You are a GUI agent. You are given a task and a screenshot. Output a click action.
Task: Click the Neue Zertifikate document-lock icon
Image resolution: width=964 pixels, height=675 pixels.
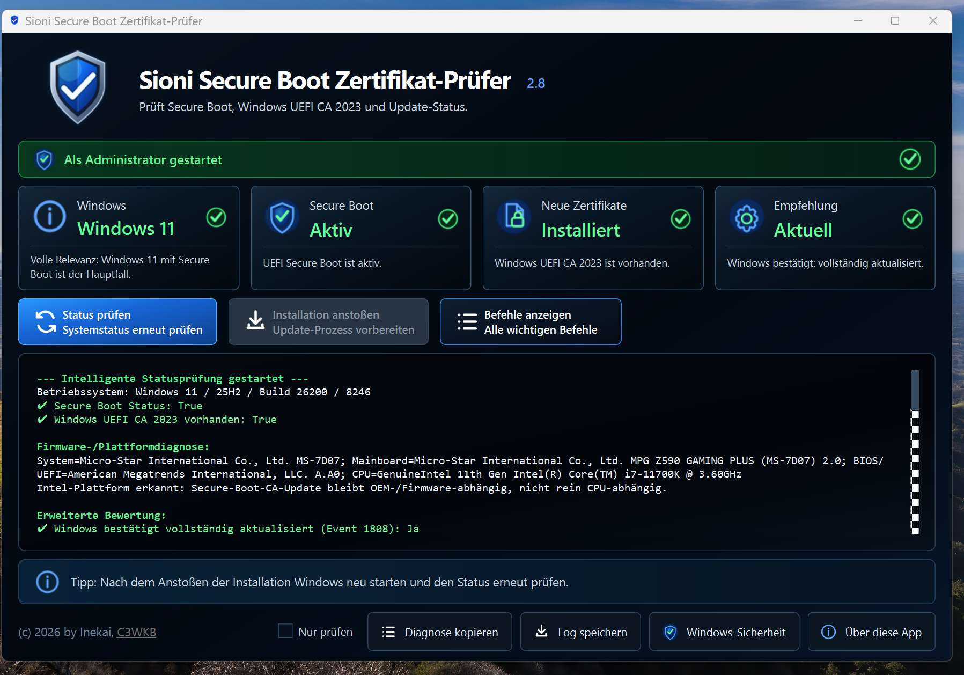click(x=514, y=217)
